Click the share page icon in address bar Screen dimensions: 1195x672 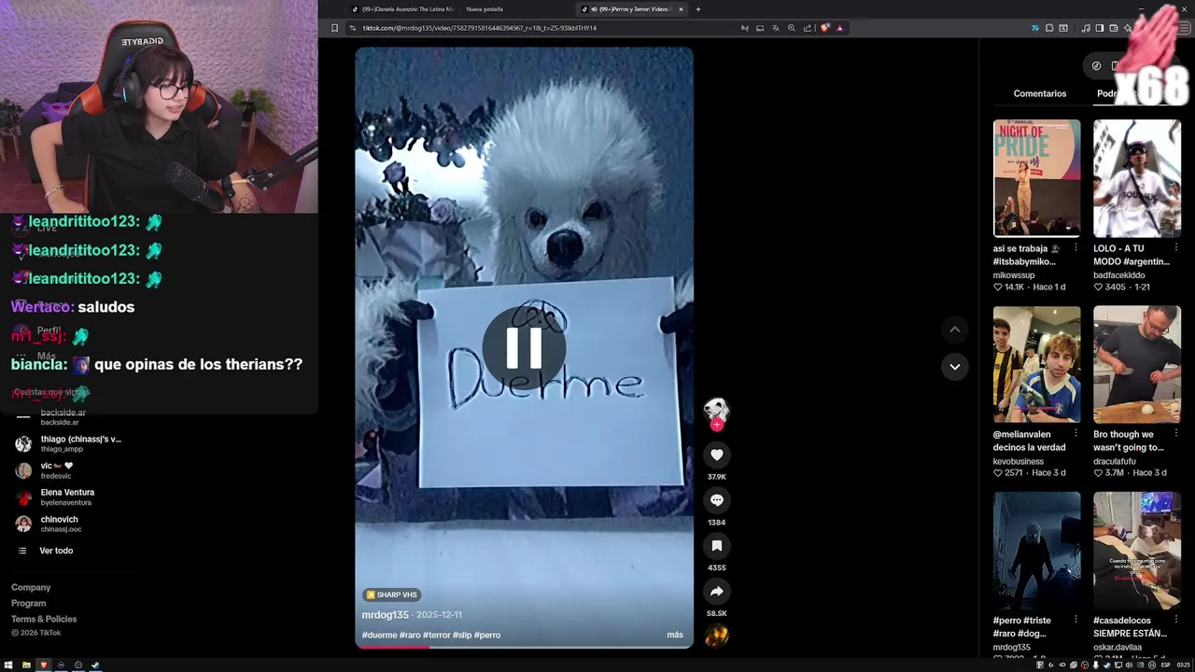coord(808,28)
